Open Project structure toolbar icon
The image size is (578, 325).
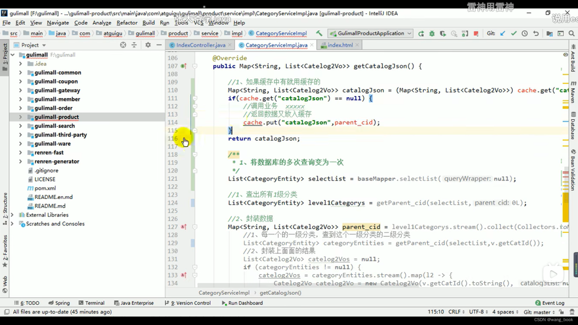[x=550, y=34]
